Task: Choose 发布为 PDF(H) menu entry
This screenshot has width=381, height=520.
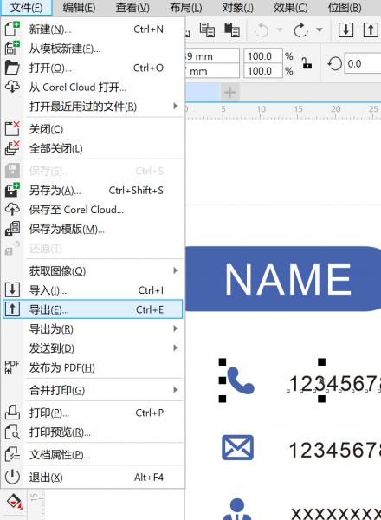Action: coord(93,367)
